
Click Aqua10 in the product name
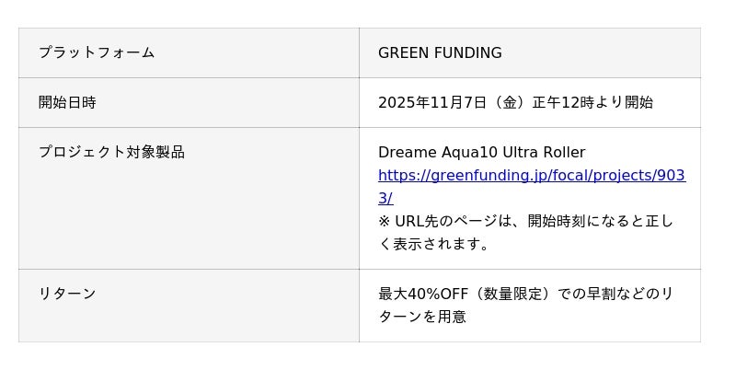point(469,152)
